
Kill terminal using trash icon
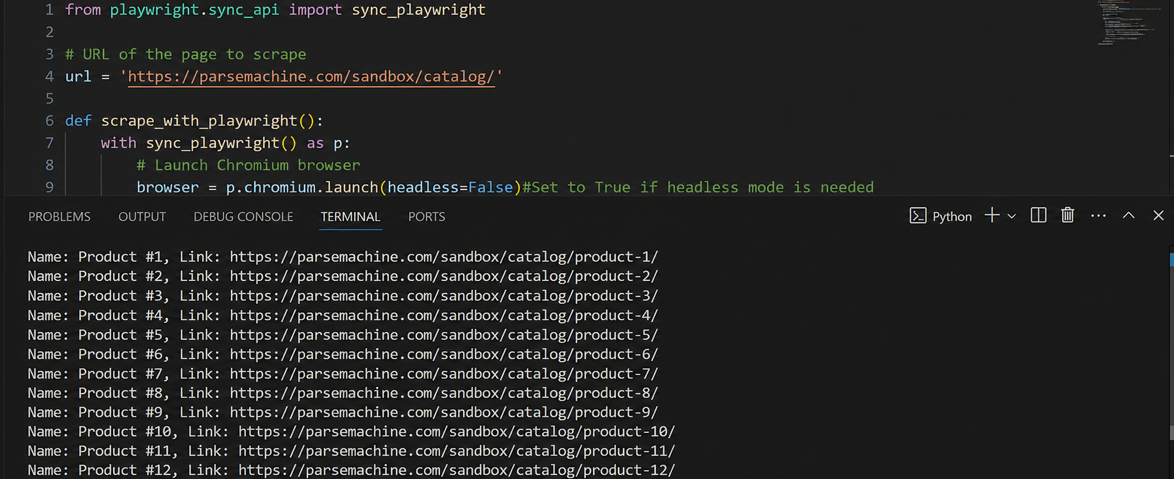1067,215
